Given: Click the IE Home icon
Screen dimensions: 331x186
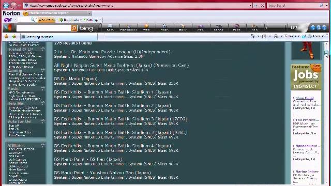Looking at the screenshot, I should (x=253, y=37).
